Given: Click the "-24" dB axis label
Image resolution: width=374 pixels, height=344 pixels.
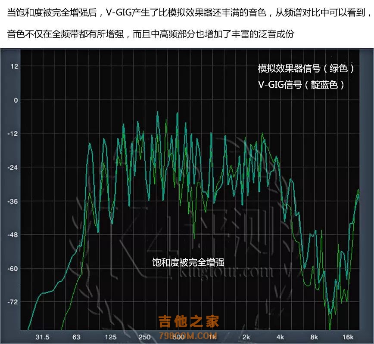Looking at the screenshot, I should [13, 167].
